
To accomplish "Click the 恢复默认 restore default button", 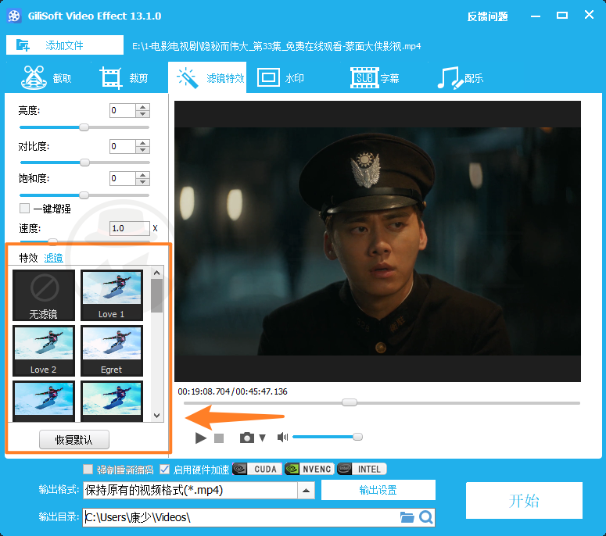I will tap(74, 439).
